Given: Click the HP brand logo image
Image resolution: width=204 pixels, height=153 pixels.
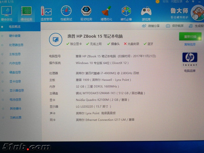Looking at the screenshot, I should (x=190, y=58).
